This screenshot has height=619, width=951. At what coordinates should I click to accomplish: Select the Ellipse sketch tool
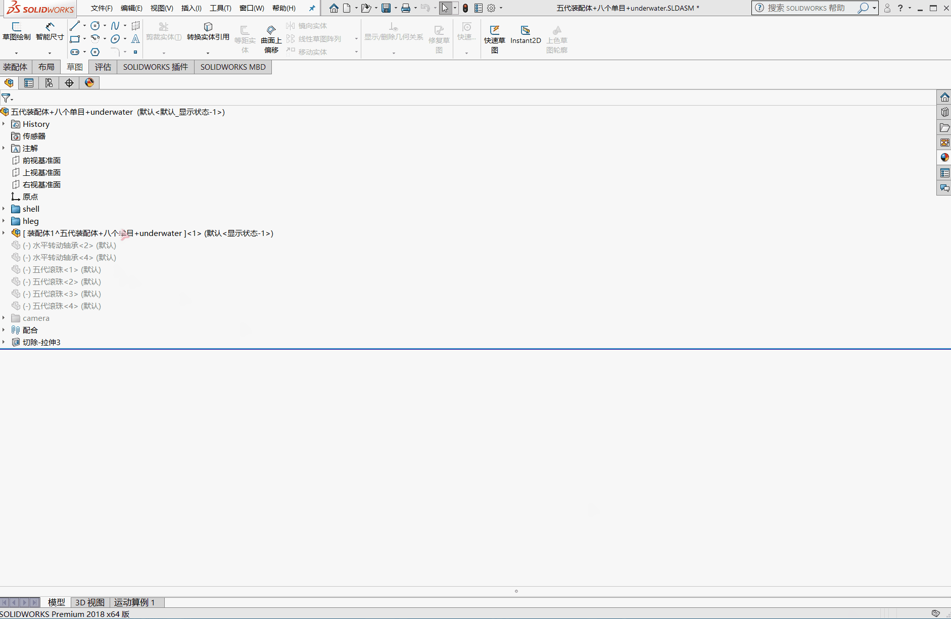coord(115,39)
